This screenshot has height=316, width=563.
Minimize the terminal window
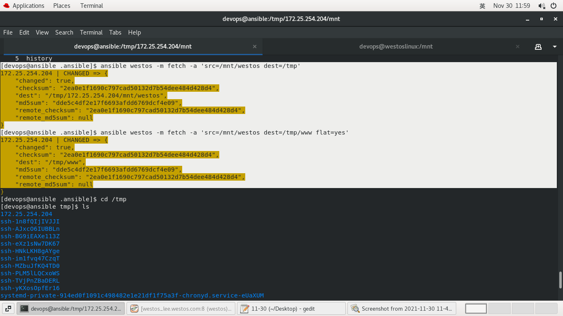pyautogui.click(x=528, y=19)
